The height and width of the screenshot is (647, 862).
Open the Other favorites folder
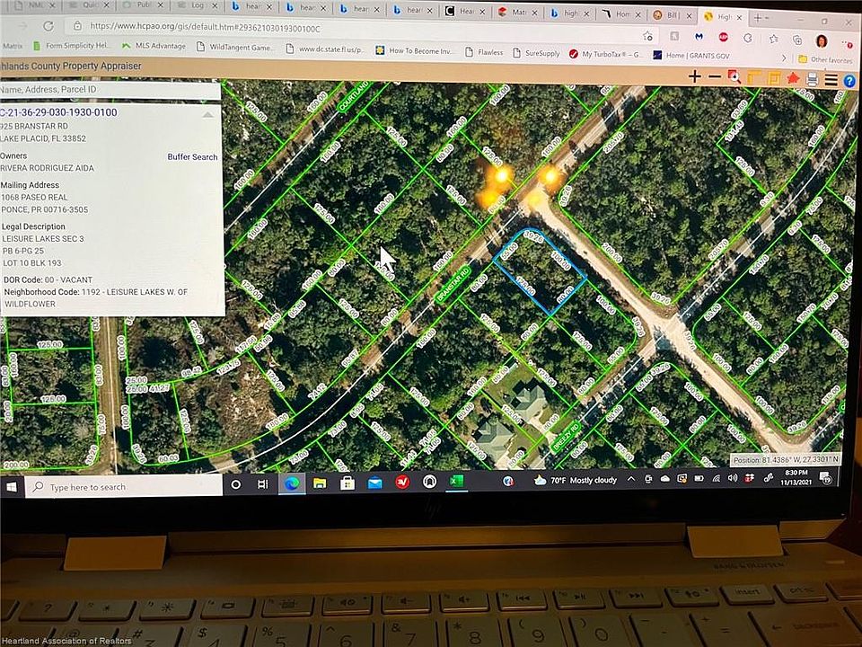tap(825, 59)
